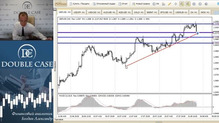219x123 pixels.
Task: Open the Отложенный ордер dialog
Action: click(x=104, y=4)
